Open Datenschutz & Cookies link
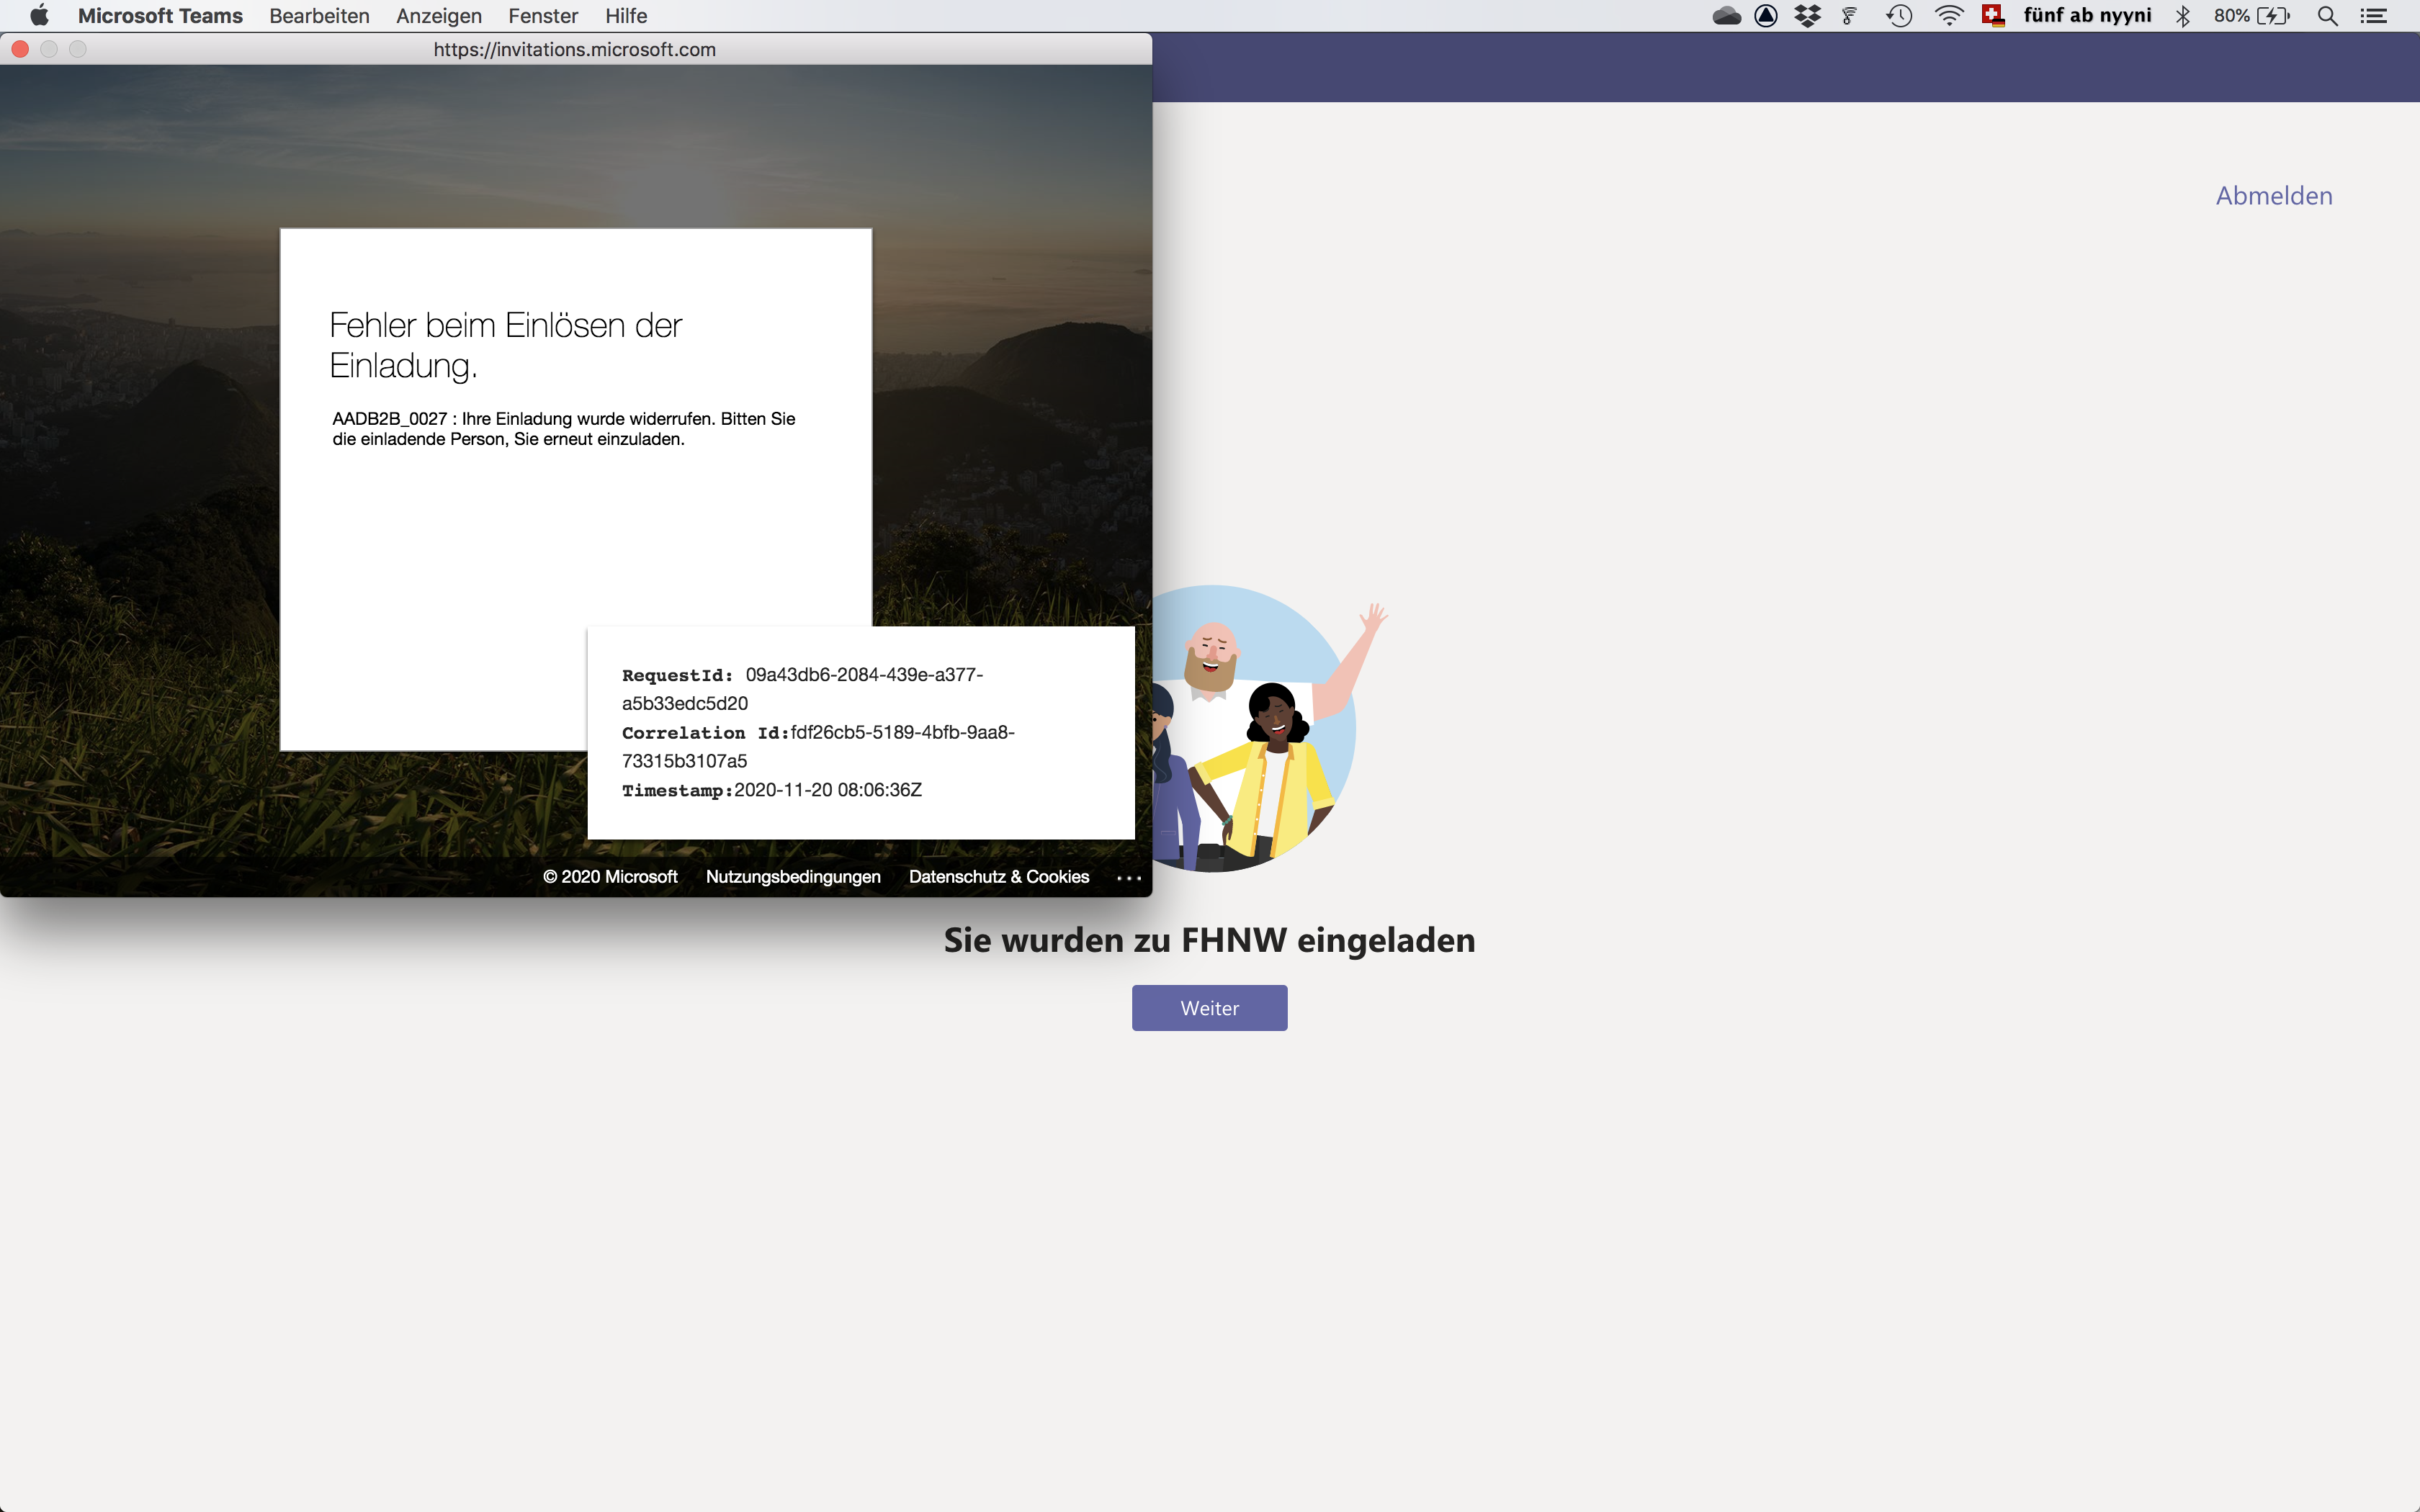Image resolution: width=2420 pixels, height=1512 pixels. pyautogui.click(x=998, y=877)
